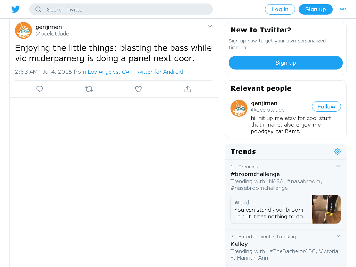356x267 pixels.
Task: Open the #broomchallenge trending hashtag
Action: (255, 174)
